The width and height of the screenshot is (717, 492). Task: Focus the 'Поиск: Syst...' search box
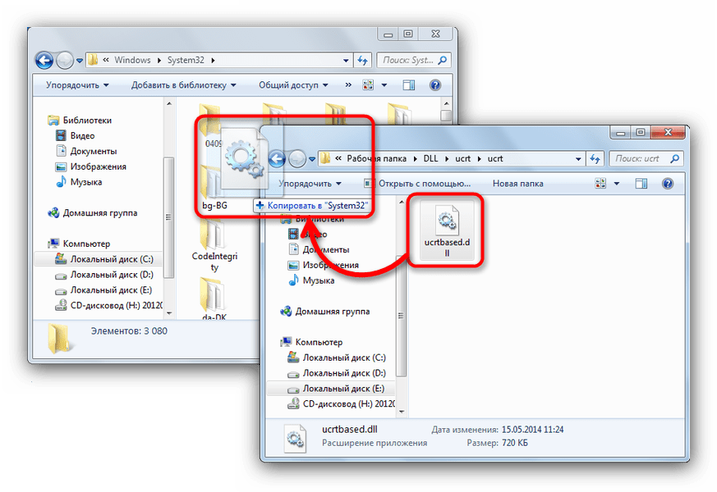click(414, 60)
